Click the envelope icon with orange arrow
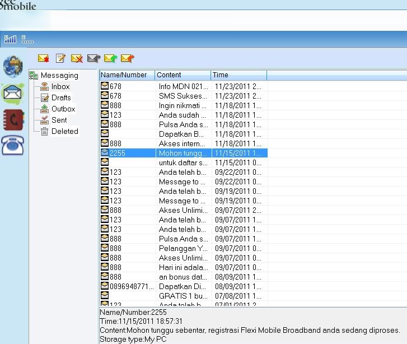 [127, 58]
